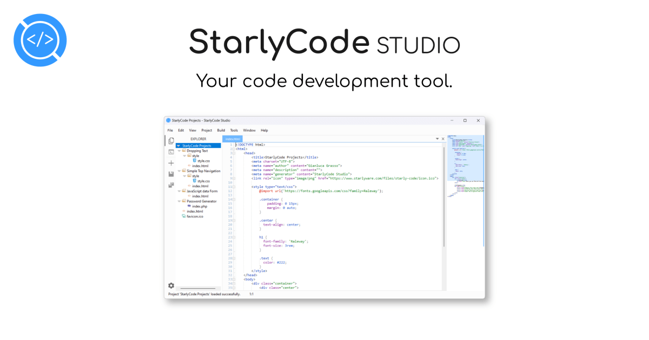Select index.php under Password Generator
Image resolution: width=649 pixels, height=340 pixels.
200,206
